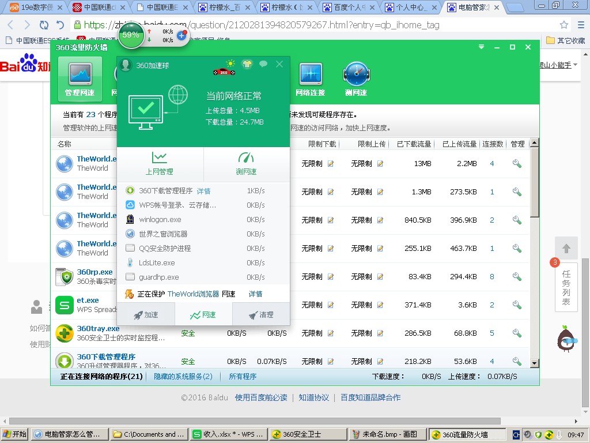Bookmark the page with the address bar star
Screen dimensions: 590x443
pos(564,25)
